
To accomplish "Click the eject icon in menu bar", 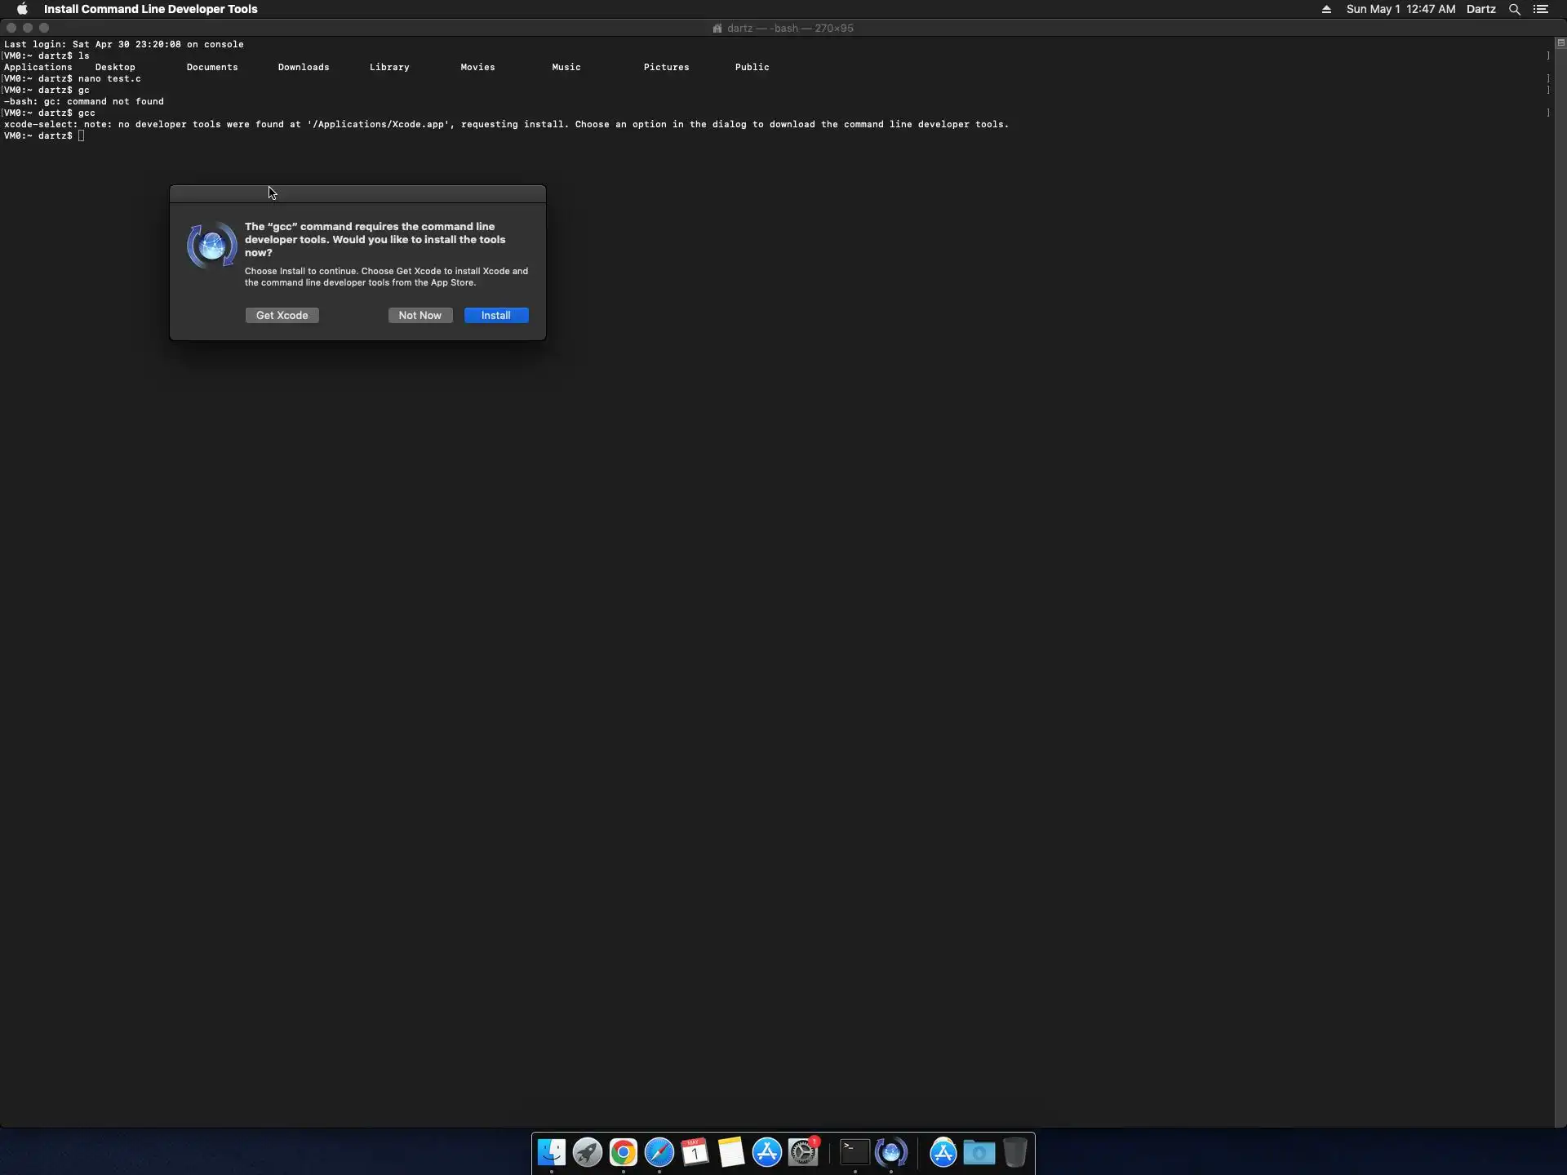I will [1326, 9].
